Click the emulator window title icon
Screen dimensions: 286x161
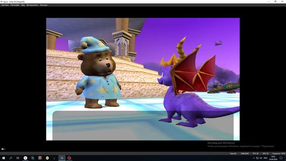coord(1,2)
